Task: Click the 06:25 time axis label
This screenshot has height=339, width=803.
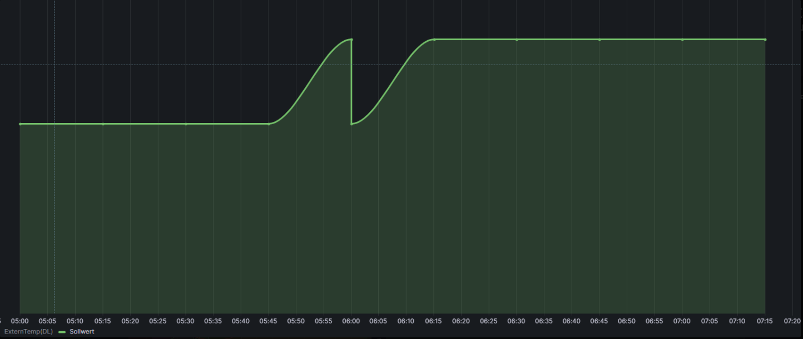Action: (x=489, y=321)
